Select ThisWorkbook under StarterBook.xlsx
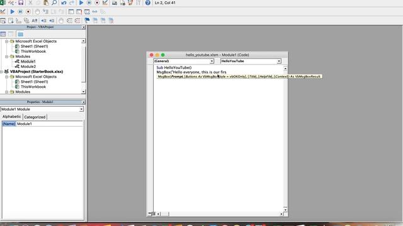Image resolution: width=403 pixels, height=226 pixels. pos(33,87)
